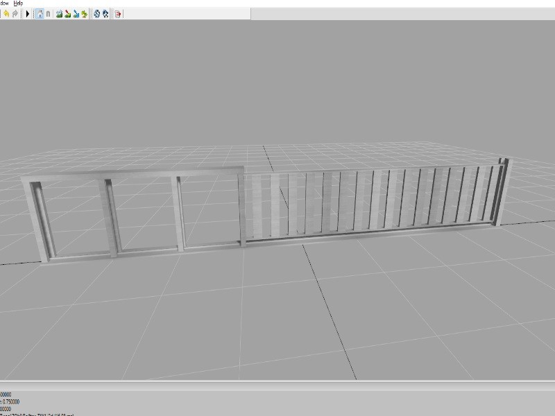This screenshot has height=416, width=555.
Task: Click the yellow Undo arrow icon
Action: 6,14
